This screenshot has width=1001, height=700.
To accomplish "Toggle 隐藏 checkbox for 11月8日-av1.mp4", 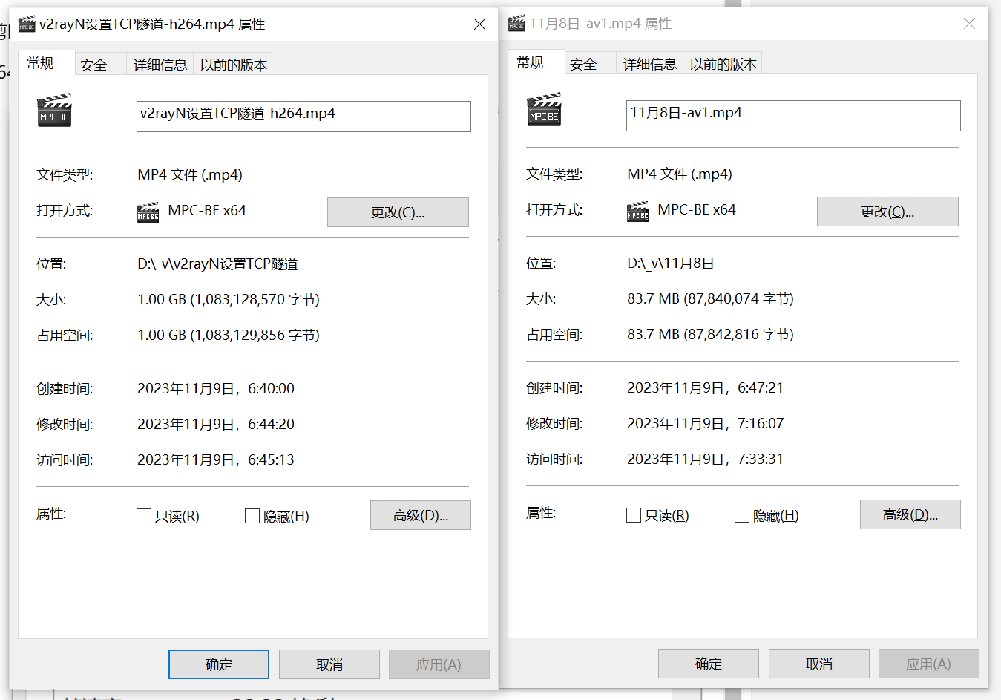I will tap(741, 515).
